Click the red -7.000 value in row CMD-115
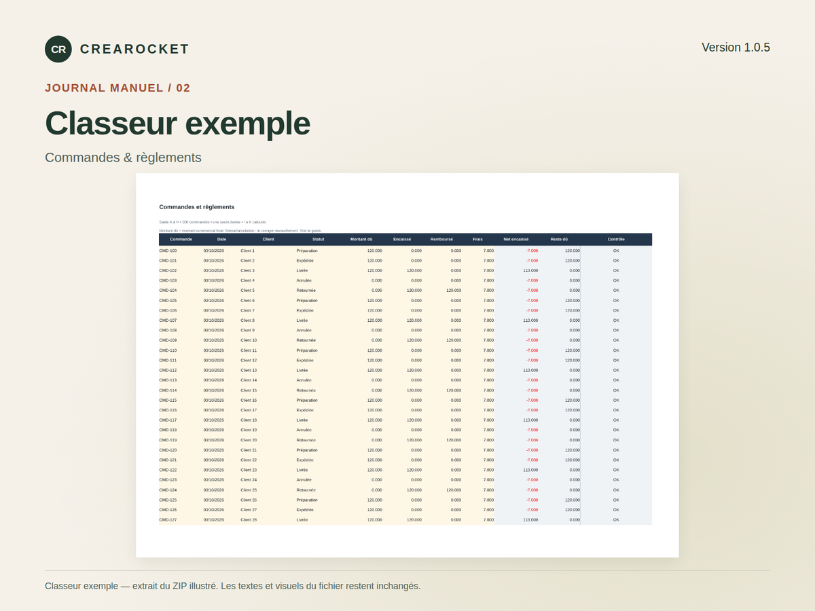This screenshot has width=815, height=611. (x=532, y=401)
